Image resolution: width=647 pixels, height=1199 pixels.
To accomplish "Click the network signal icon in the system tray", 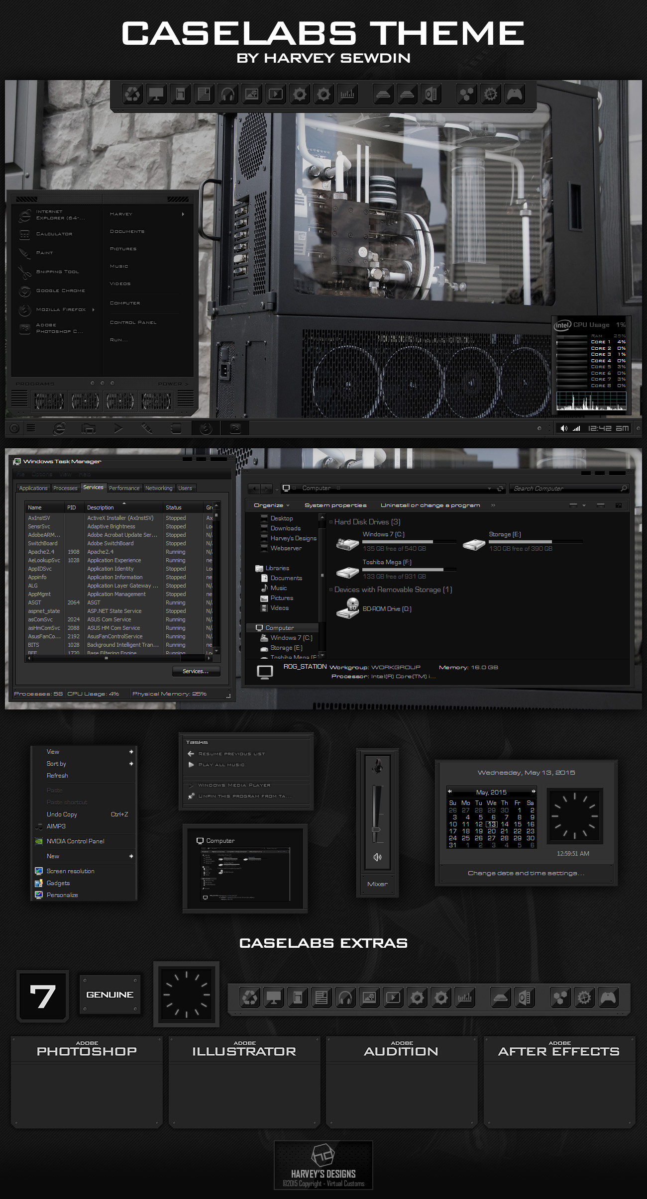I will [x=576, y=428].
